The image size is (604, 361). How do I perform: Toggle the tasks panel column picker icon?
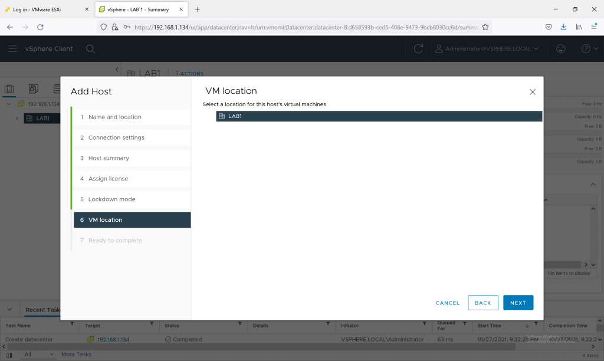[9, 355]
